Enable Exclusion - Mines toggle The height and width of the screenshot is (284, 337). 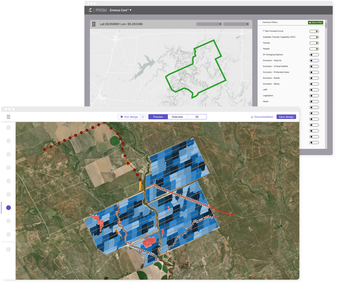314,84
